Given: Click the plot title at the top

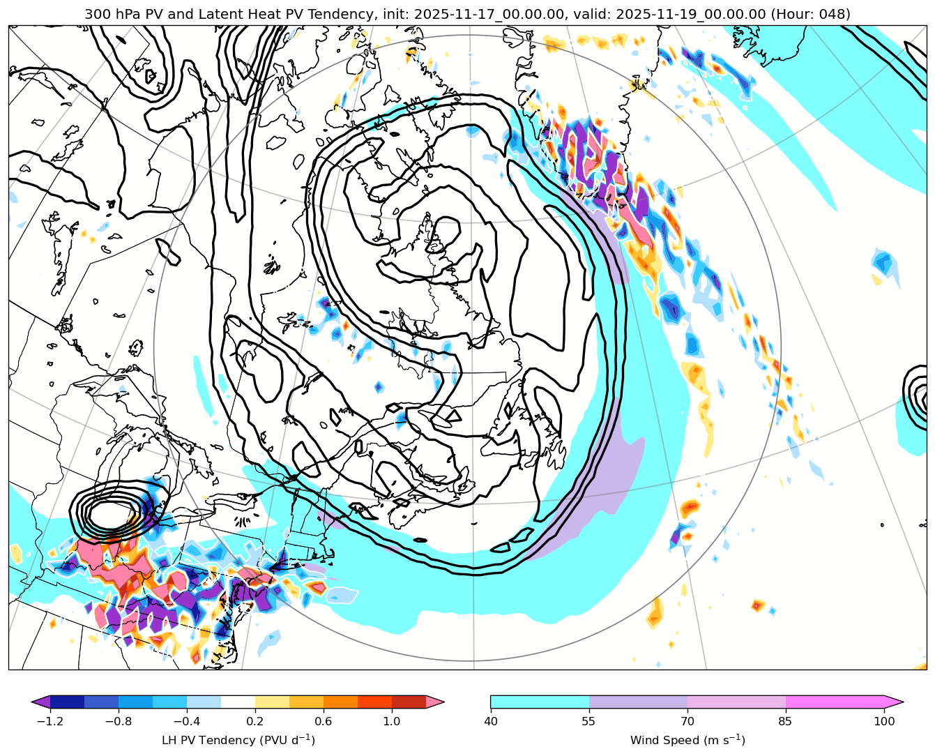Looking at the screenshot, I should [x=467, y=14].
